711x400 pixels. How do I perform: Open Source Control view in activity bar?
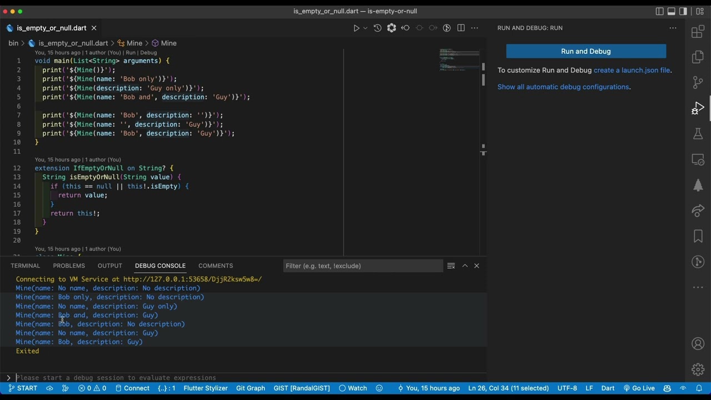tap(698, 83)
